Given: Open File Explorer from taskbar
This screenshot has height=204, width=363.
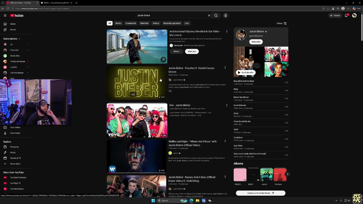Looking at the screenshot, I should [x=197, y=201].
